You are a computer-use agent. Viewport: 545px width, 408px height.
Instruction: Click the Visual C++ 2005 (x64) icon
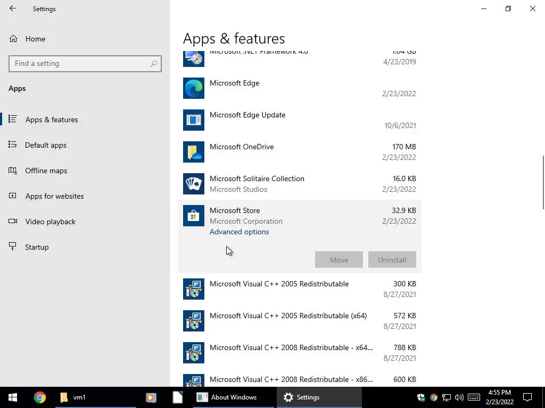pyautogui.click(x=194, y=321)
